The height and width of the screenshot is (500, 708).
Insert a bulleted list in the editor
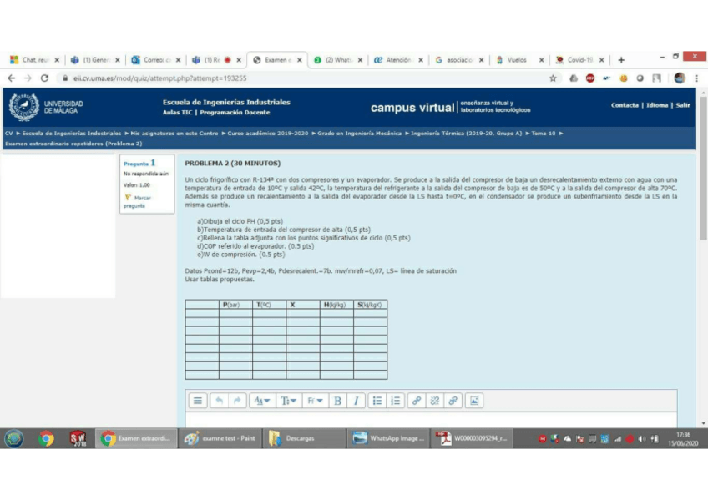pyautogui.click(x=377, y=401)
